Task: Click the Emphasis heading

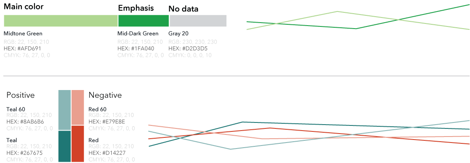Action: 136,8
